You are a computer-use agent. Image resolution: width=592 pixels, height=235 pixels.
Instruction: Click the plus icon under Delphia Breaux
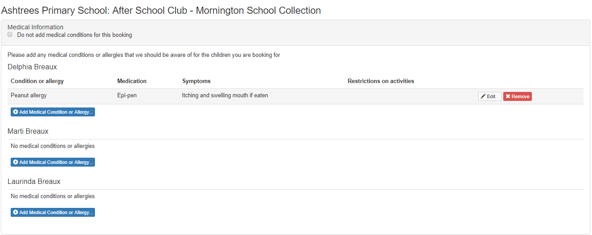click(x=16, y=112)
